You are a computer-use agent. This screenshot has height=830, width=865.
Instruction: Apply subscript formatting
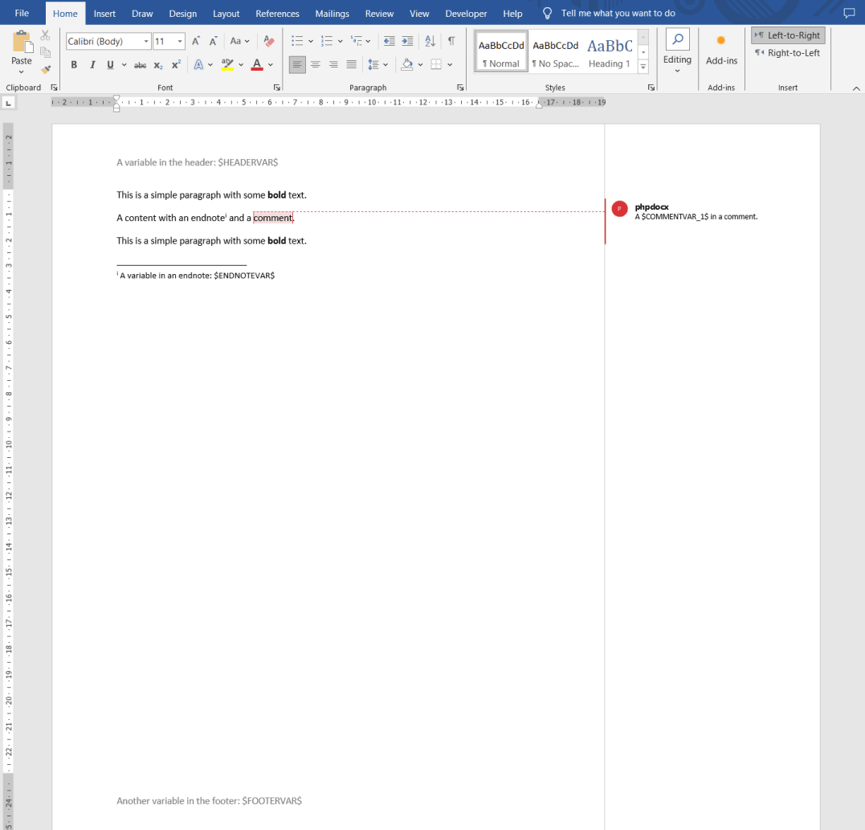158,65
